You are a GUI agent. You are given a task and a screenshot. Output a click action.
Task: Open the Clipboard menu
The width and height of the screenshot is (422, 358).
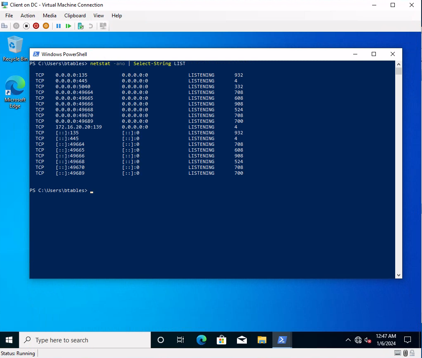75,16
